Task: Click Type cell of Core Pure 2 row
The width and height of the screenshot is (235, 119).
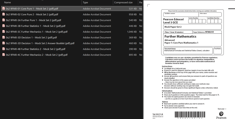Action: point(97,15)
